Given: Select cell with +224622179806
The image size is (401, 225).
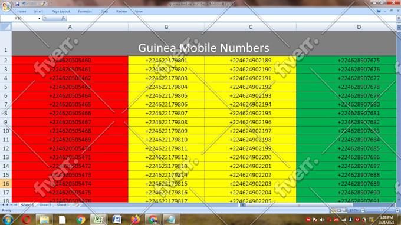Looking at the screenshot, I should [166, 104].
